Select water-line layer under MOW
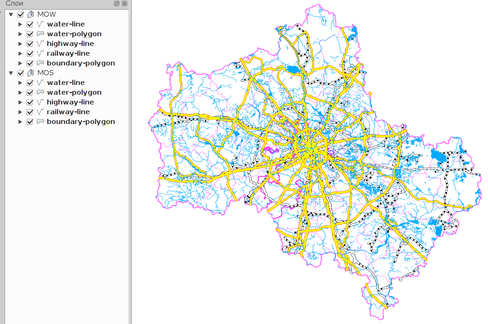This screenshot has height=324, width=488. coord(66,24)
